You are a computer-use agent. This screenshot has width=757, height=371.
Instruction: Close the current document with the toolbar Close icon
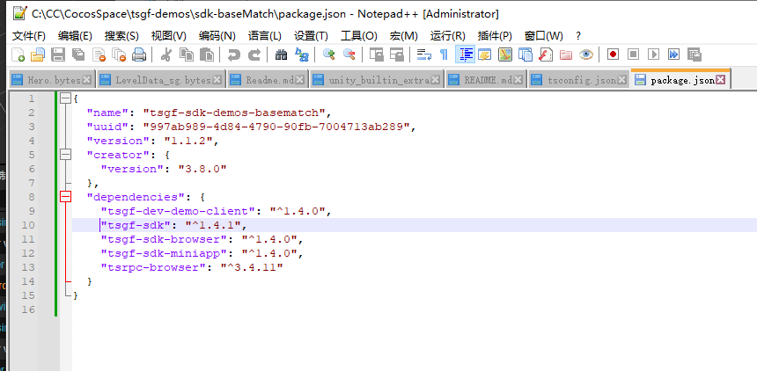click(x=99, y=55)
